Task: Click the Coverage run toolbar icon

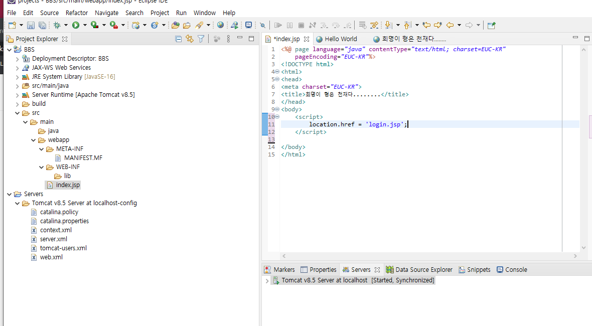Action: 94,25
